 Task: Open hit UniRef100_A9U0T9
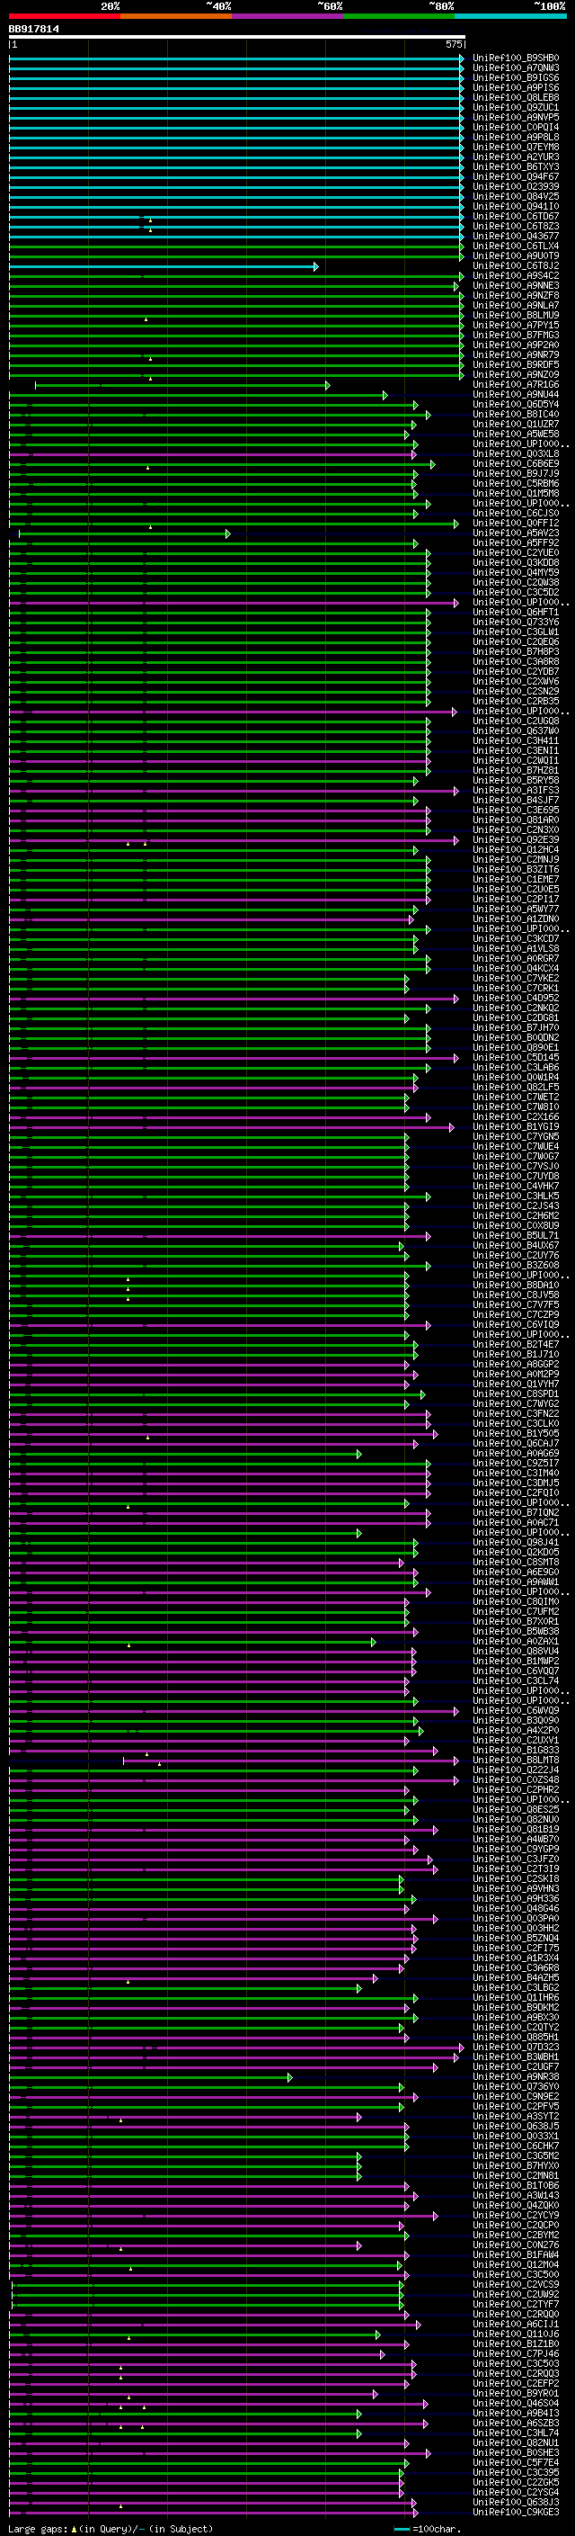pos(516,256)
